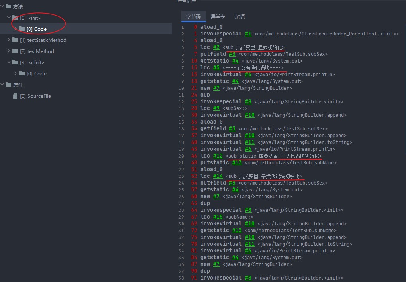This screenshot has width=406, height=282.
Task: Follow link #9 on ldc line 13
Action: point(216,108)
